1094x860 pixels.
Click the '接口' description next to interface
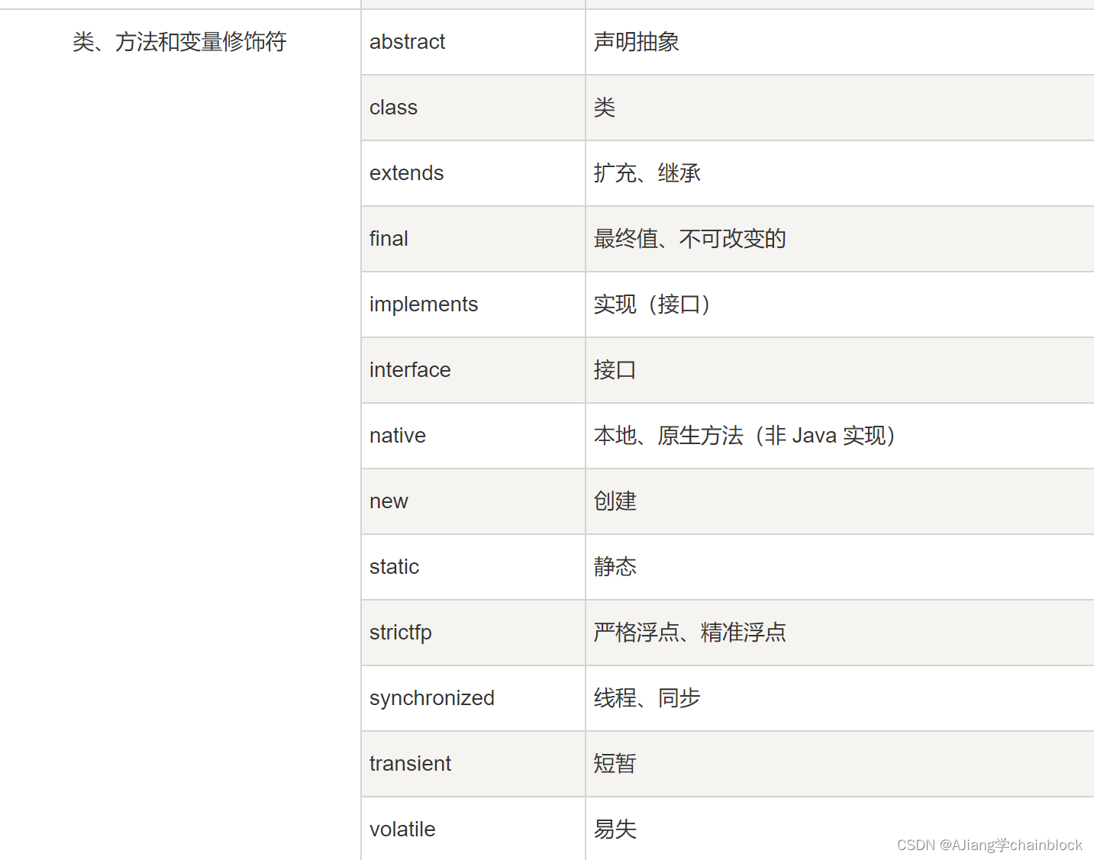coord(840,370)
